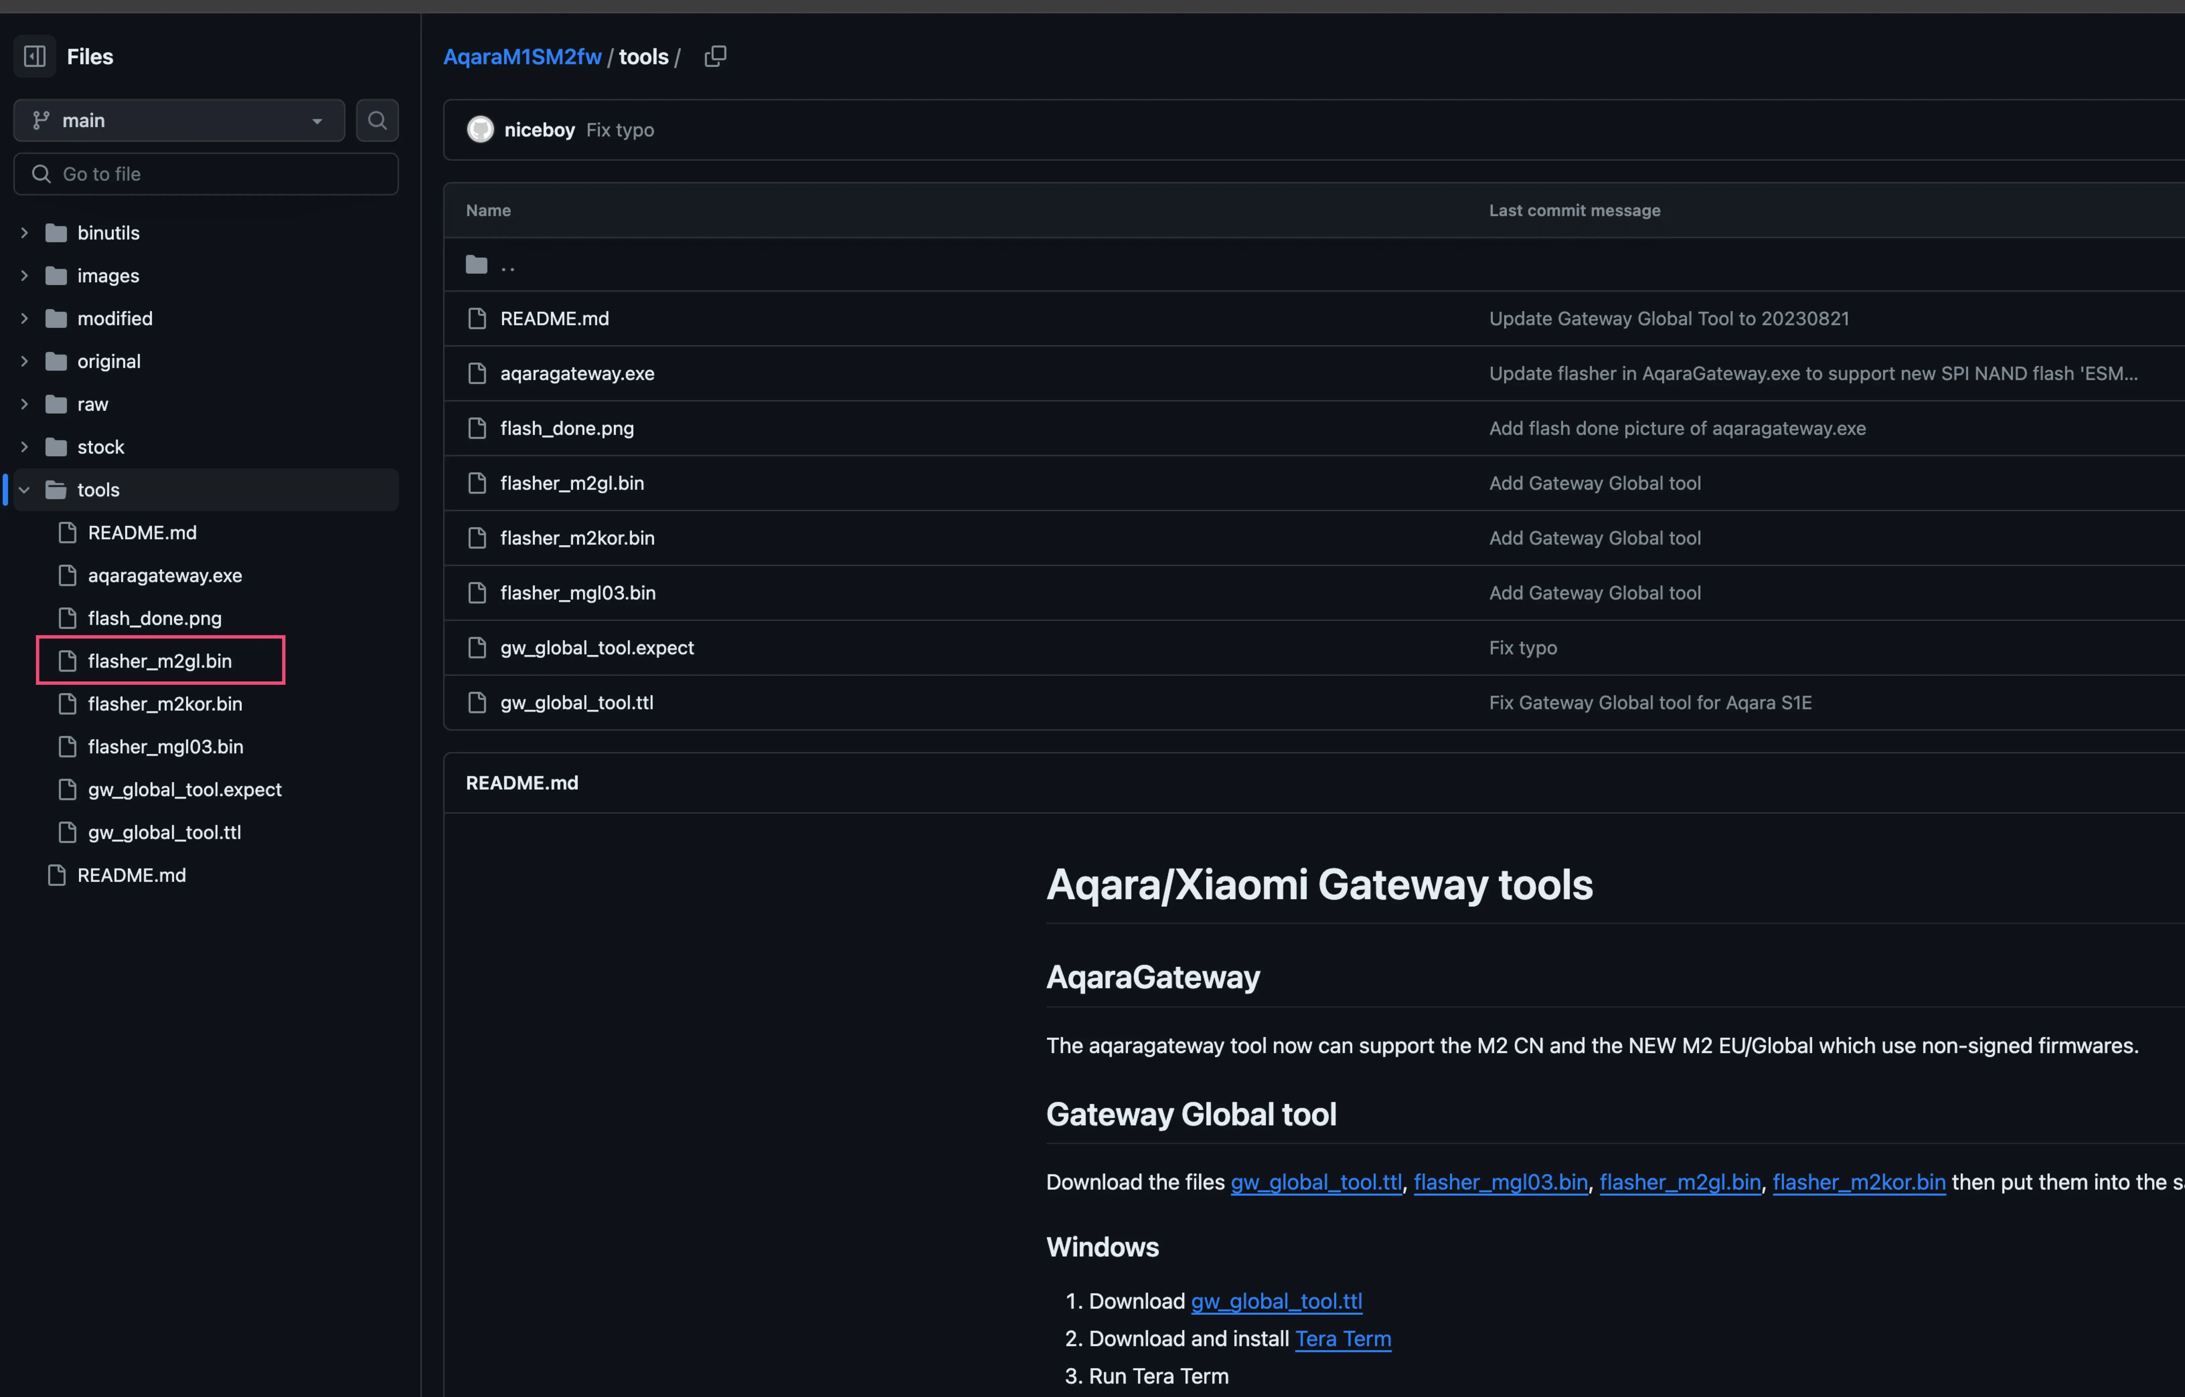Click the open tools folder icon in sidebar
Image resolution: width=2185 pixels, height=1397 pixels.
[56, 490]
